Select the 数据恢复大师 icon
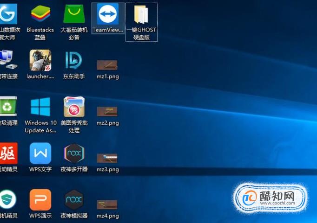 (x=8, y=14)
